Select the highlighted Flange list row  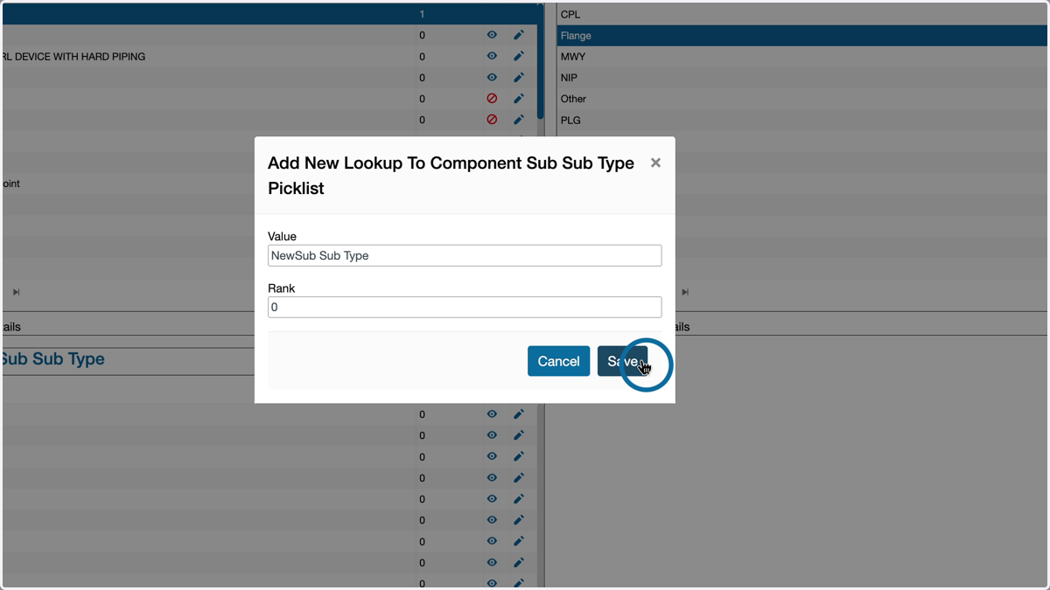[802, 36]
